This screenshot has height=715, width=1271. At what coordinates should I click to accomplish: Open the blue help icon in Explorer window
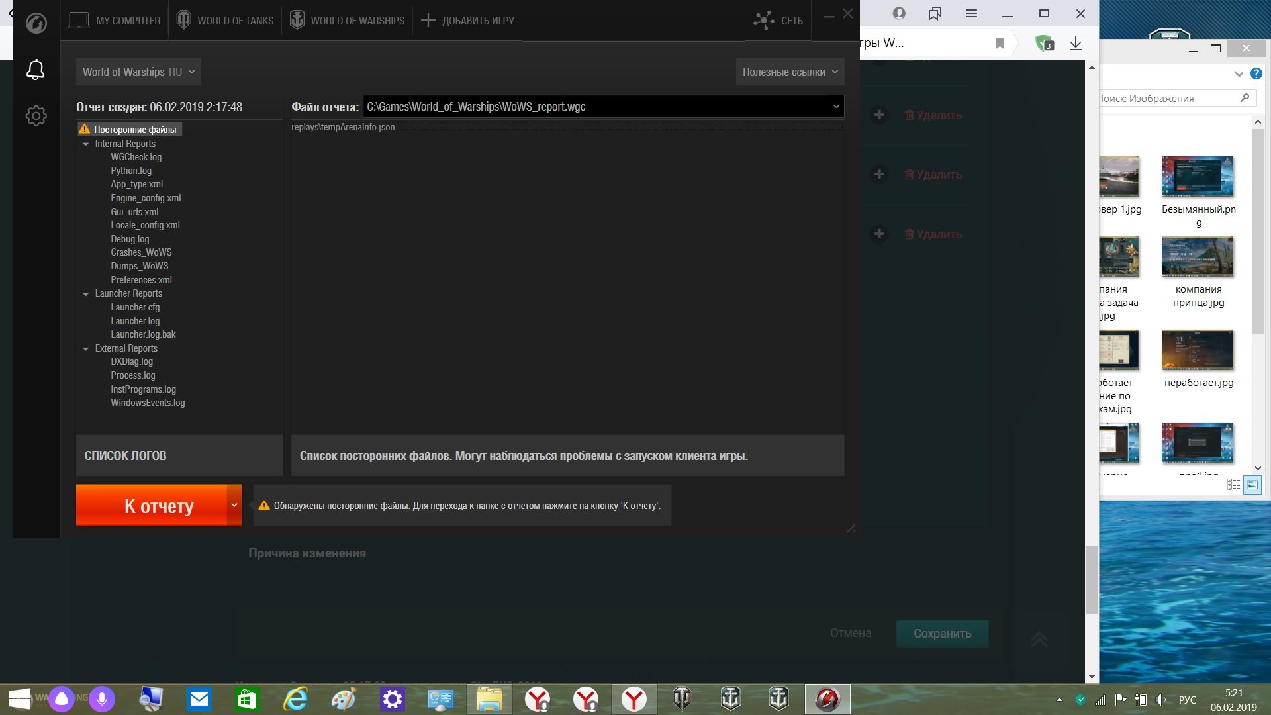[x=1256, y=73]
